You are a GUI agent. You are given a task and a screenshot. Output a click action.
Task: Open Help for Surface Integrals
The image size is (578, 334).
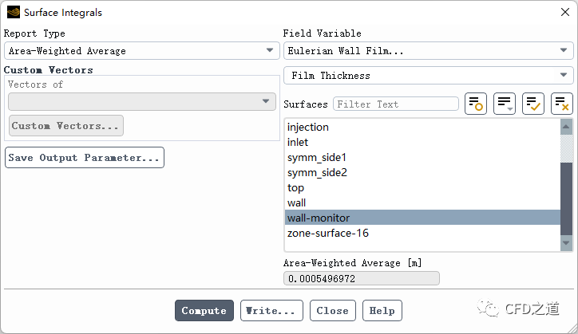[382, 311]
